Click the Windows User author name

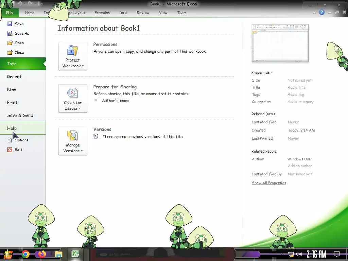[300, 159]
